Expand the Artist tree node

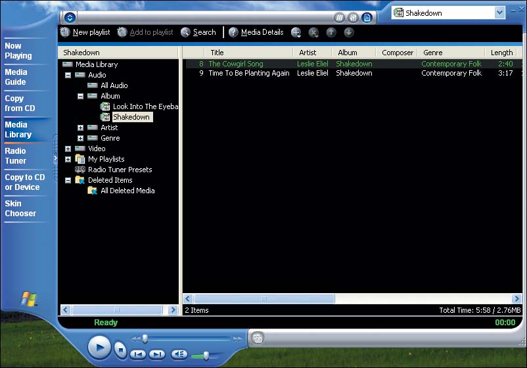[x=80, y=127]
